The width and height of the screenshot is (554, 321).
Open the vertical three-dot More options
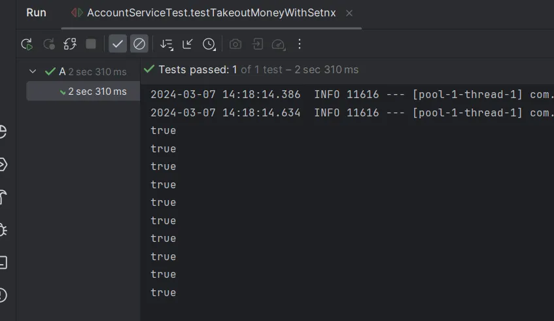coord(300,44)
